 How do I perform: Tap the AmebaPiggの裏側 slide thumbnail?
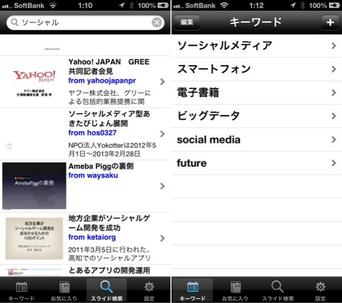coord(34,185)
